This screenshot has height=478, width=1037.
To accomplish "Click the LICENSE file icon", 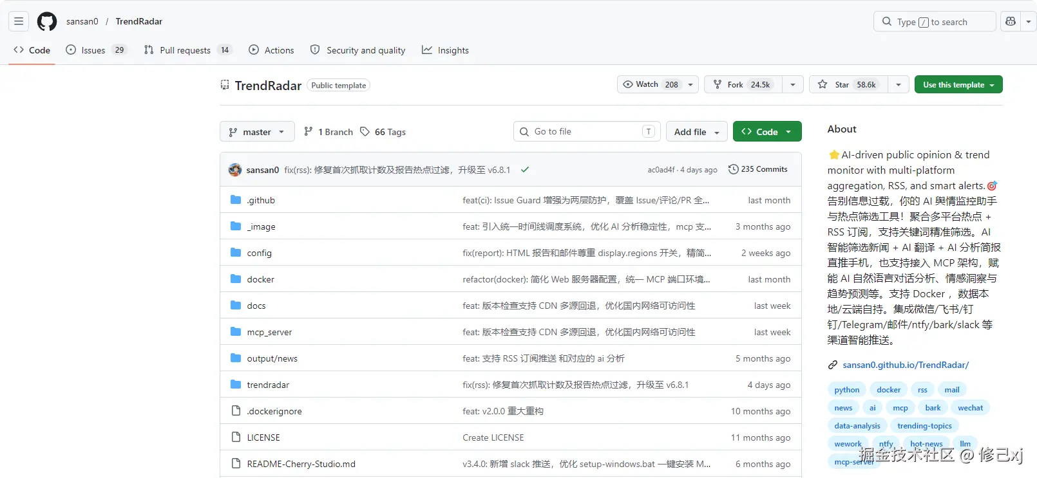I will pos(236,437).
